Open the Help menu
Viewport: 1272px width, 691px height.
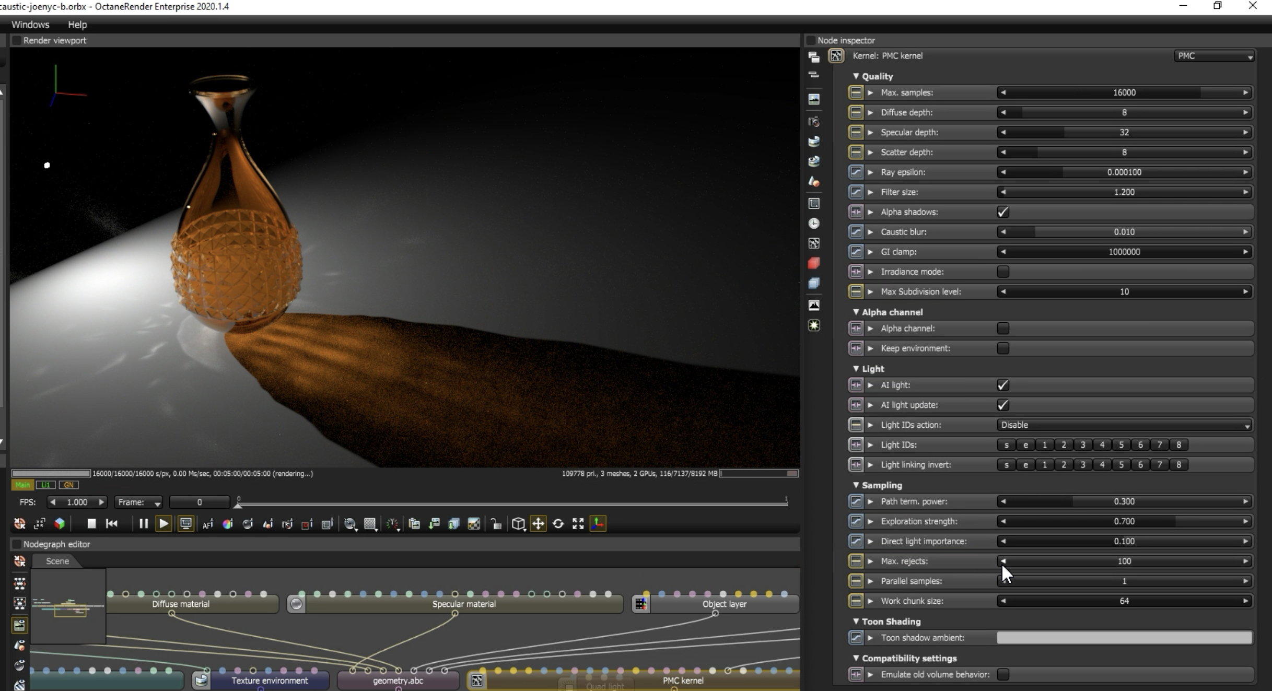(77, 25)
